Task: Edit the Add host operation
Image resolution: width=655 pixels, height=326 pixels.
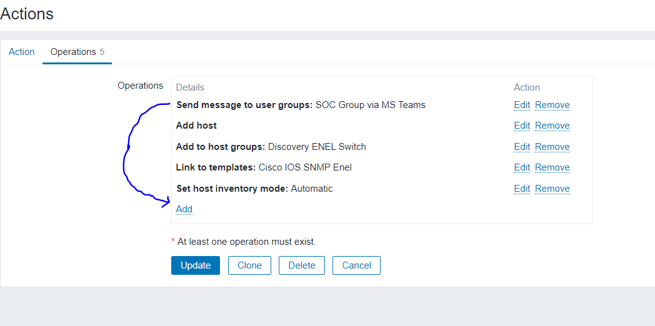Action: pyautogui.click(x=522, y=126)
